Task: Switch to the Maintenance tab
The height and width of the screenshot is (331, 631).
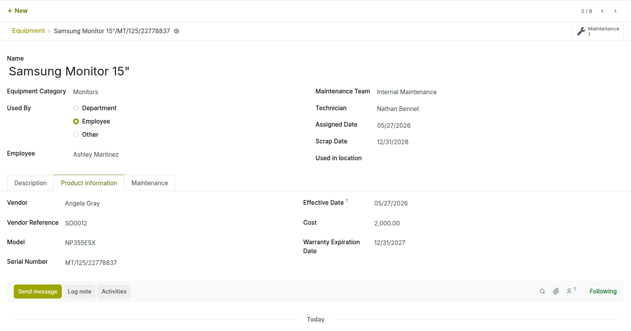Action: 150,183
